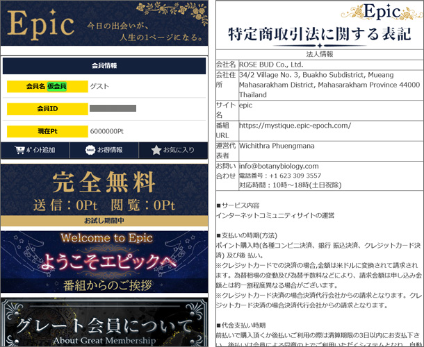This screenshot has height=347, width=424.
Task: Click the Epic logo in the left header
Action: [x=40, y=24]
